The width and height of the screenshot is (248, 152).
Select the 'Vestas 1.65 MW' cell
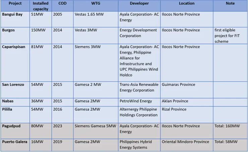tap(96, 19)
